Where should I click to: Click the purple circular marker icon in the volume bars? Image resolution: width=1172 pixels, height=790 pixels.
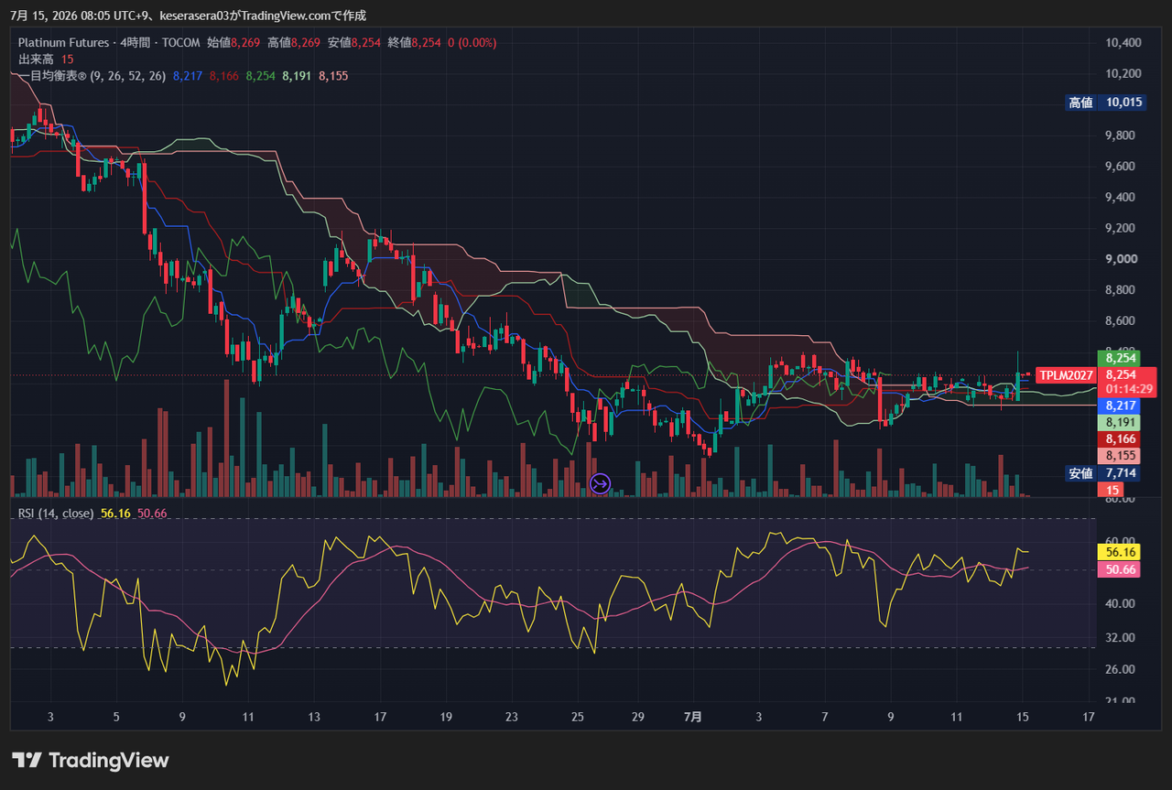601,483
